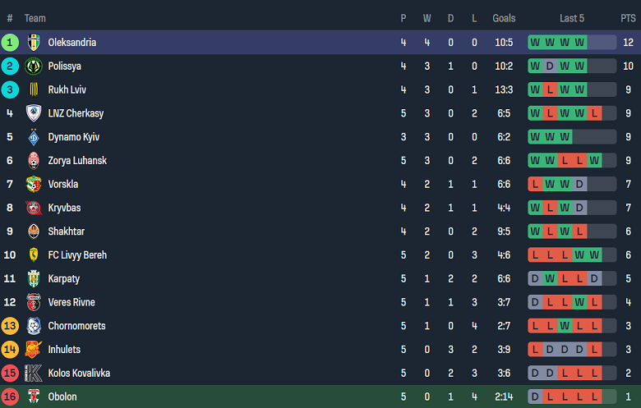The width and height of the screenshot is (641, 408).
Task: Click FC Livyy Bereh's first loss badge
Action: [x=535, y=254]
